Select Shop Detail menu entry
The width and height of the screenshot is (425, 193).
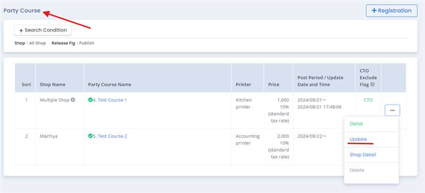(363, 154)
